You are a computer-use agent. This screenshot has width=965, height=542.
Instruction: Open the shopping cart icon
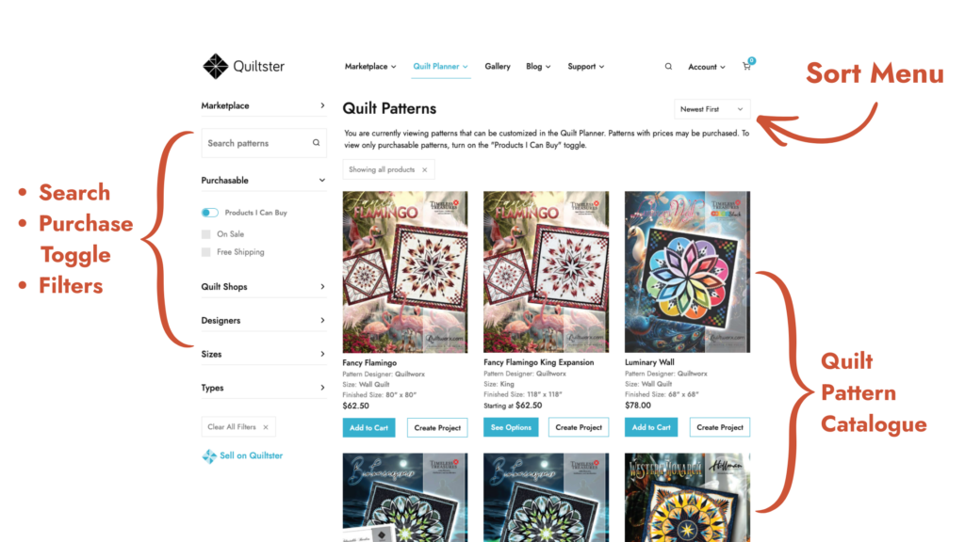(x=746, y=67)
